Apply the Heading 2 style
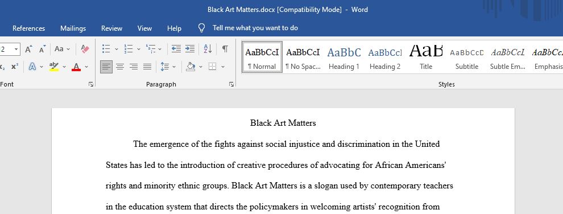The image size is (563, 214). pyautogui.click(x=385, y=57)
